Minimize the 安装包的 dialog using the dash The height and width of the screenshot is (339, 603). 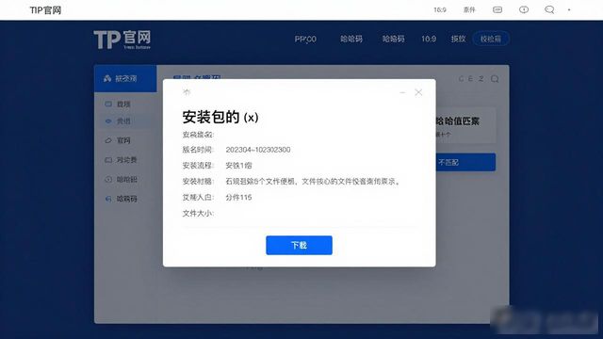click(x=402, y=92)
